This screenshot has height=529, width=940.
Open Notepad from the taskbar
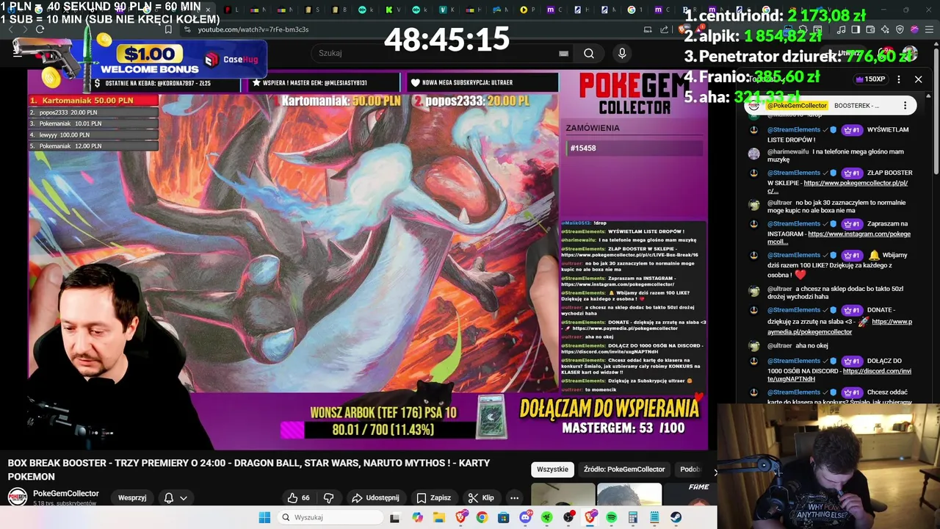coord(654,517)
